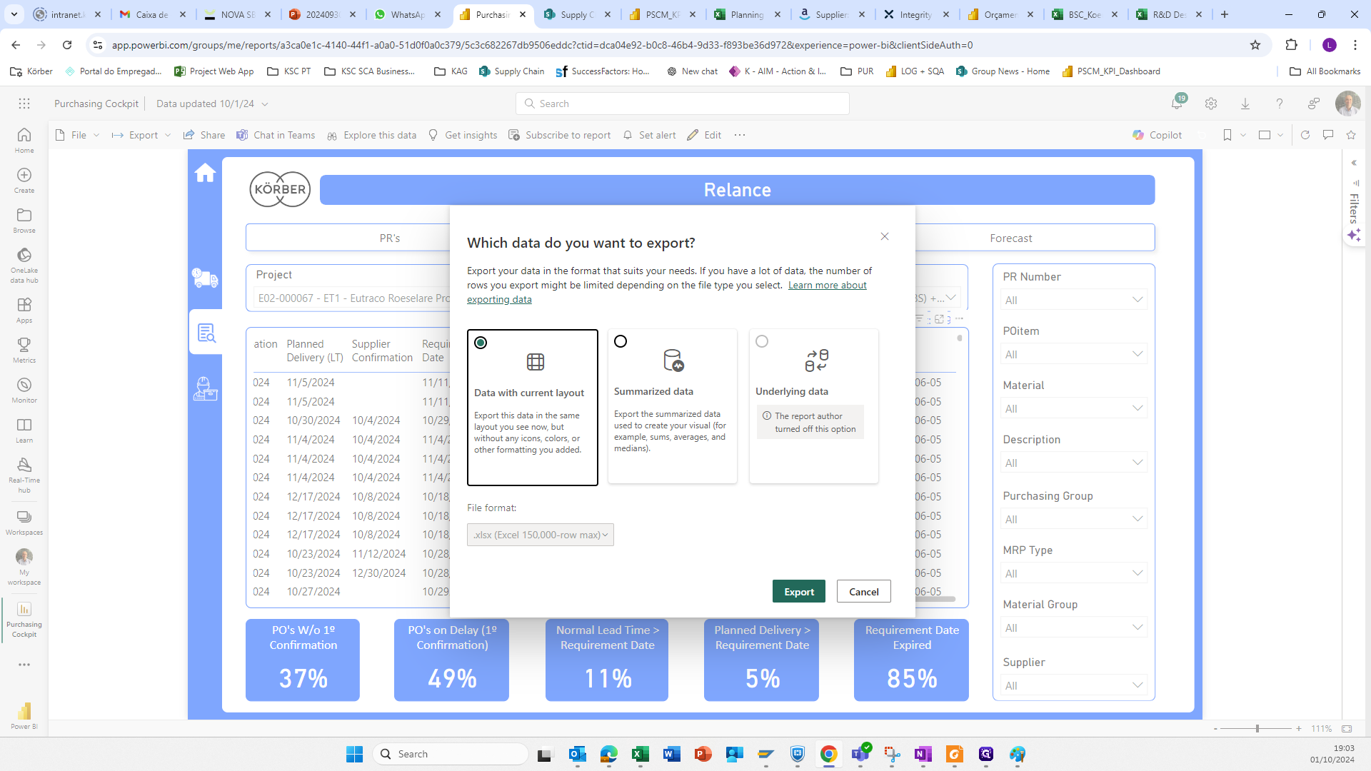1371x771 pixels.
Task: Open the Export menu
Action: click(x=141, y=135)
